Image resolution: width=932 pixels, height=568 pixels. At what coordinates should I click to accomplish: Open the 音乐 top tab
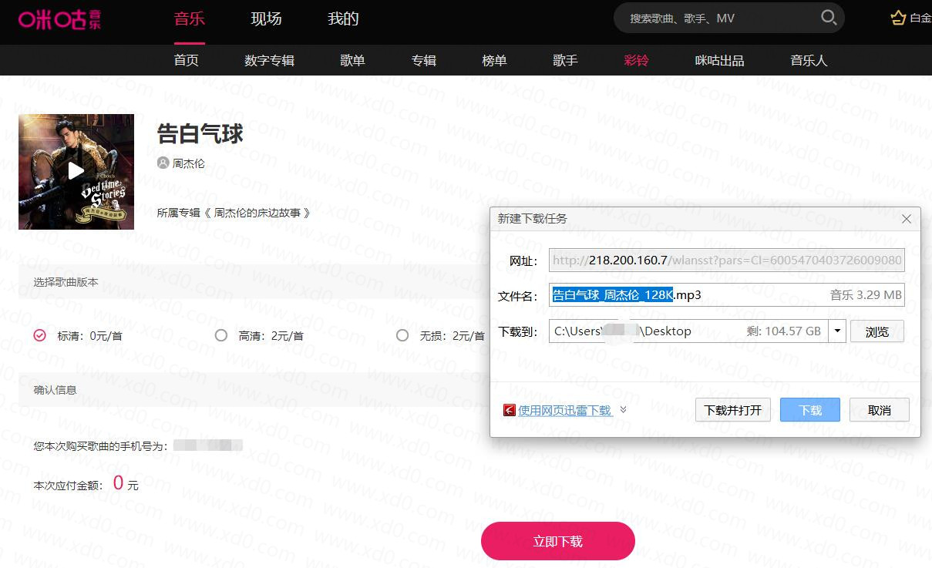click(190, 18)
